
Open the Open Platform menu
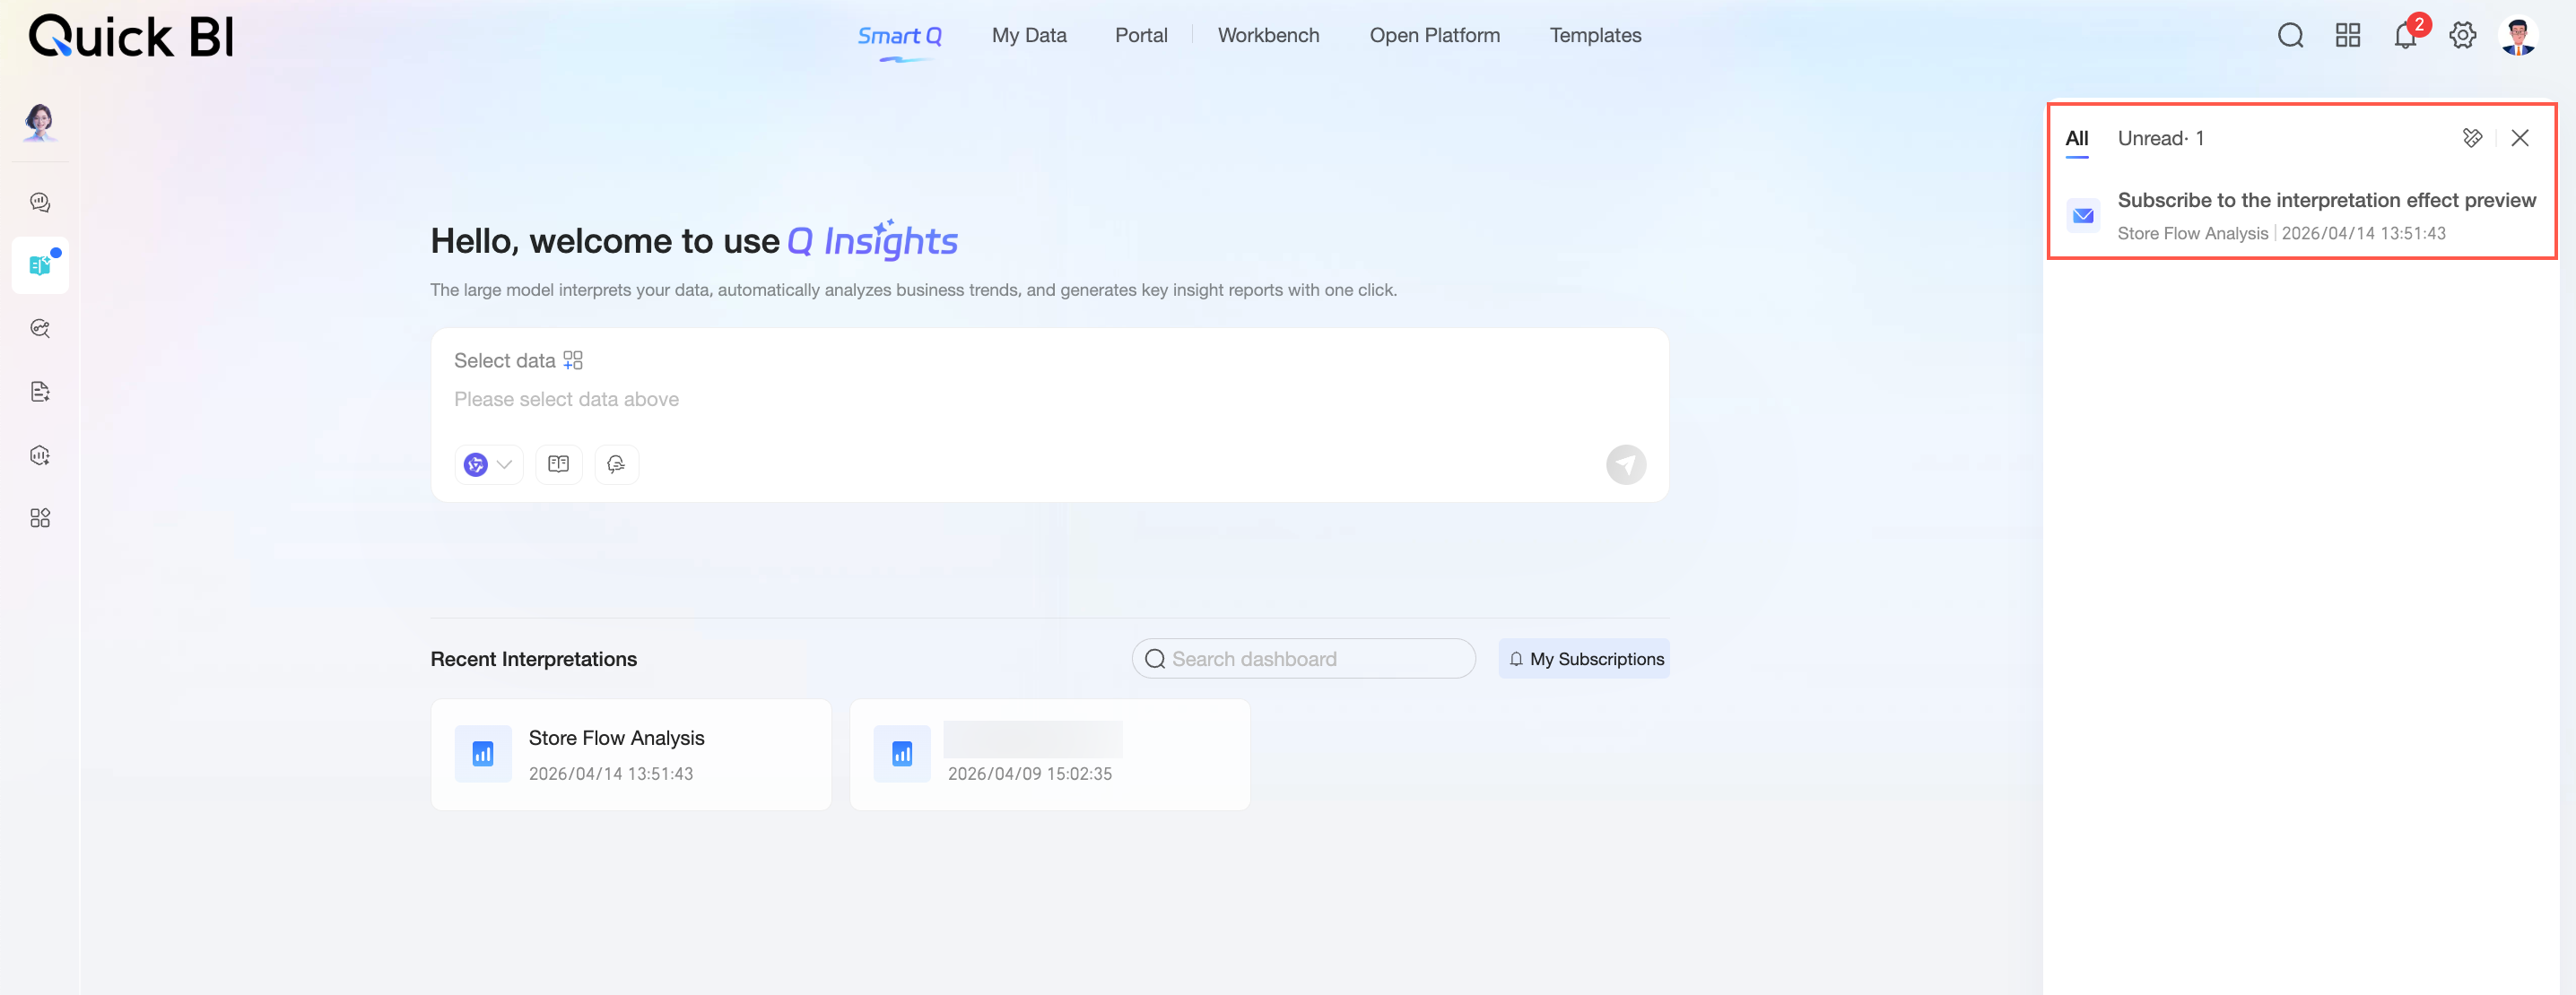tap(1434, 36)
